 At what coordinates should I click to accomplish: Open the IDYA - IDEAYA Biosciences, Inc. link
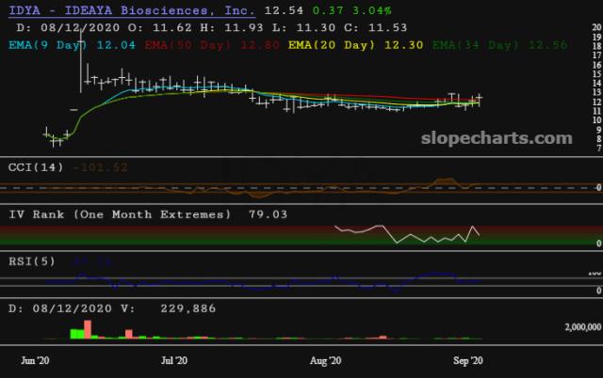[132, 10]
